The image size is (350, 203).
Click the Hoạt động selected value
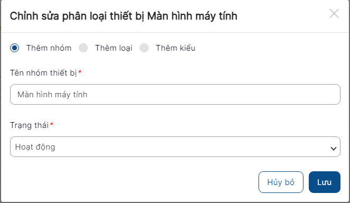pos(35,147)
